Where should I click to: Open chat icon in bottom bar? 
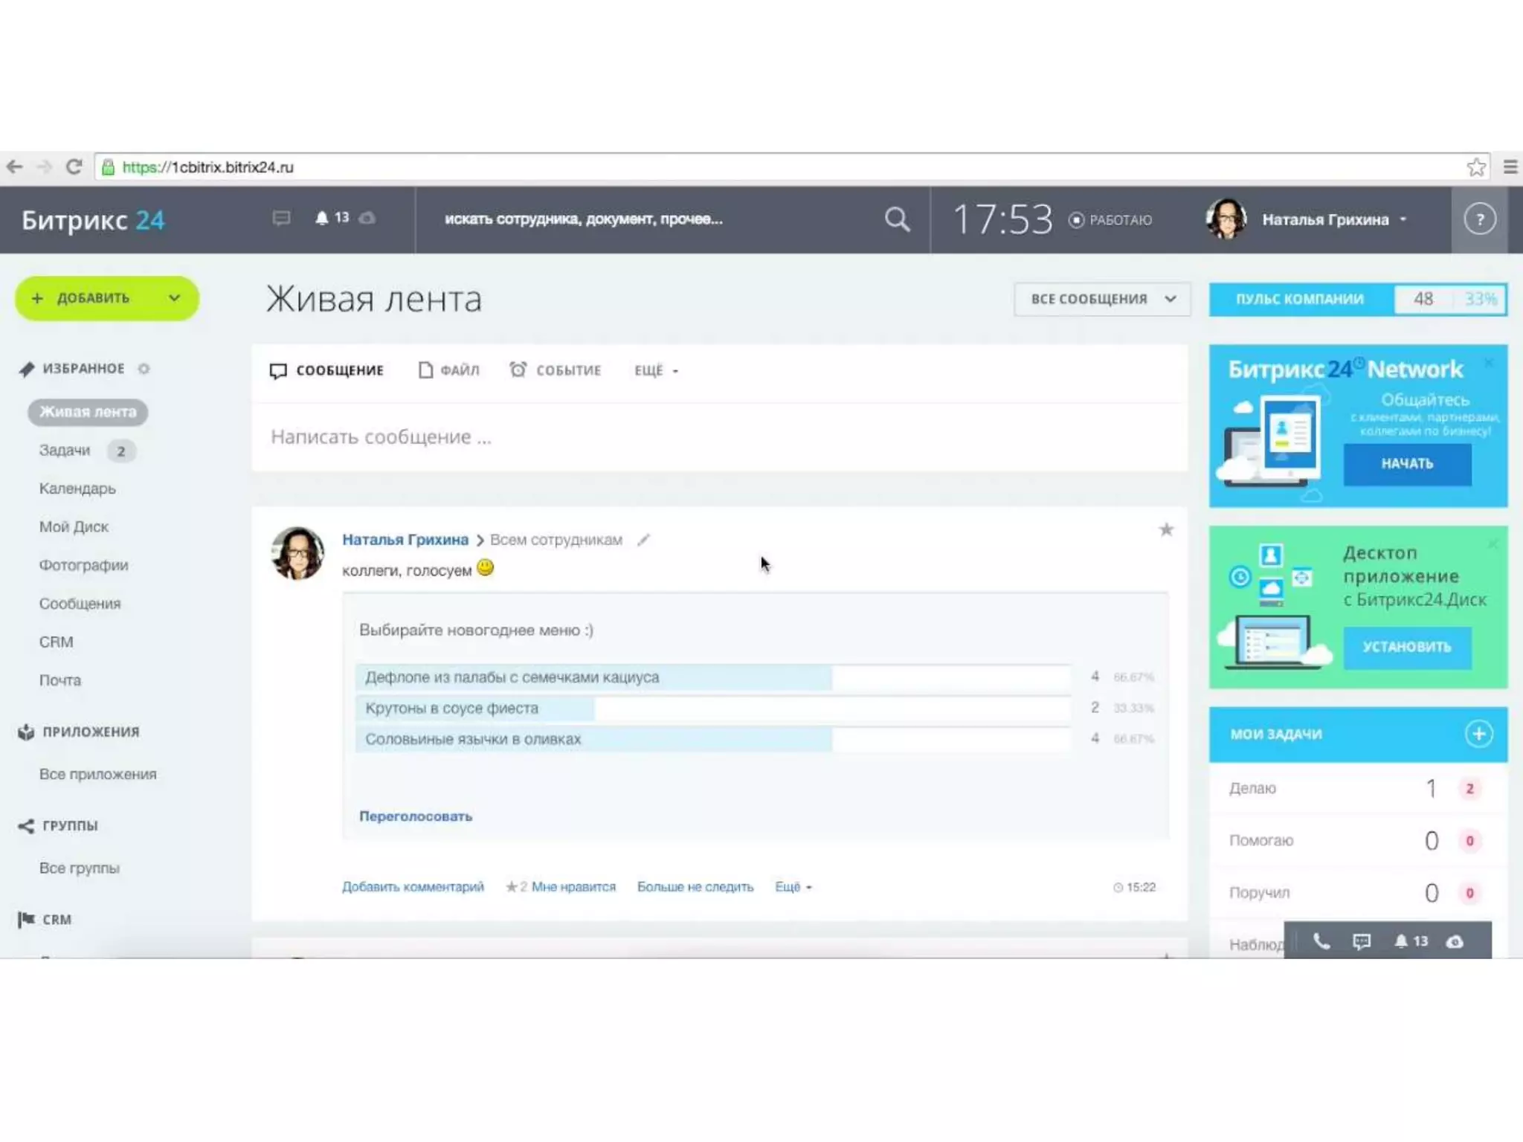[1361, 941]
